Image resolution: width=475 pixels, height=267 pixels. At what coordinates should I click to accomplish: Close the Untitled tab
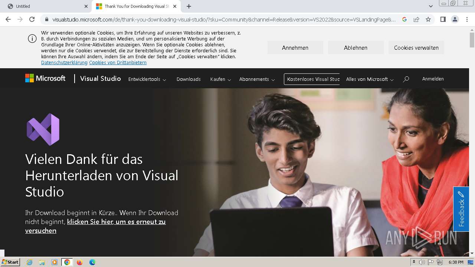pyautogui.click(x=86, y=6)
